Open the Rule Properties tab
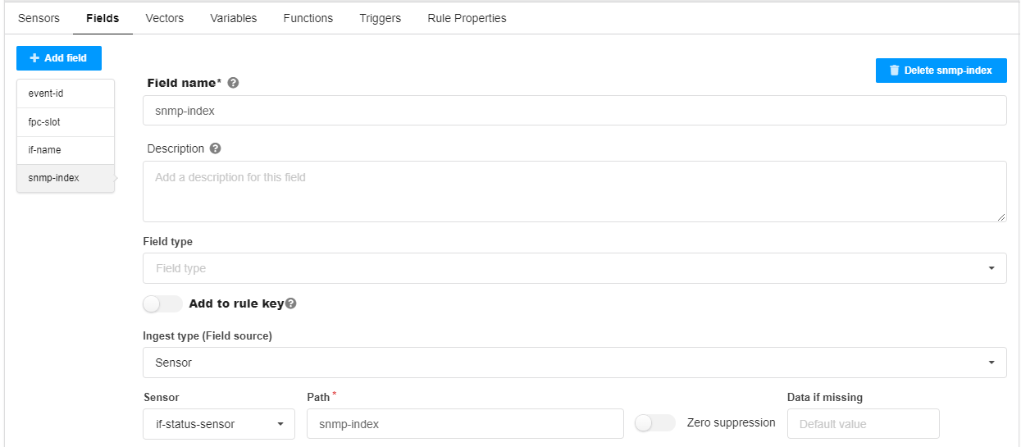This screenshot has height=447, width=1021. 467,18
